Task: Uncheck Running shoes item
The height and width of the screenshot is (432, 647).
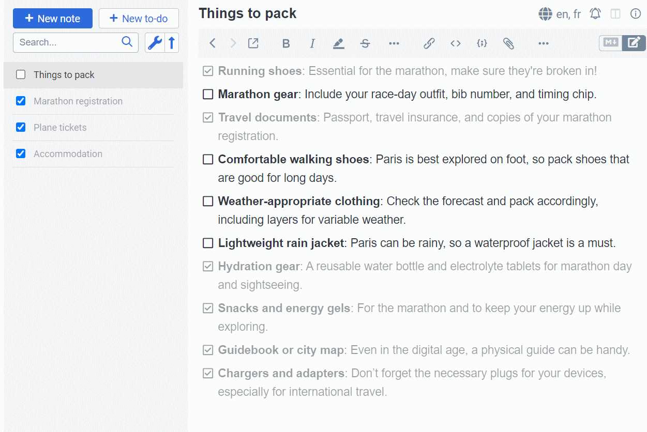Action: [208, 71]
